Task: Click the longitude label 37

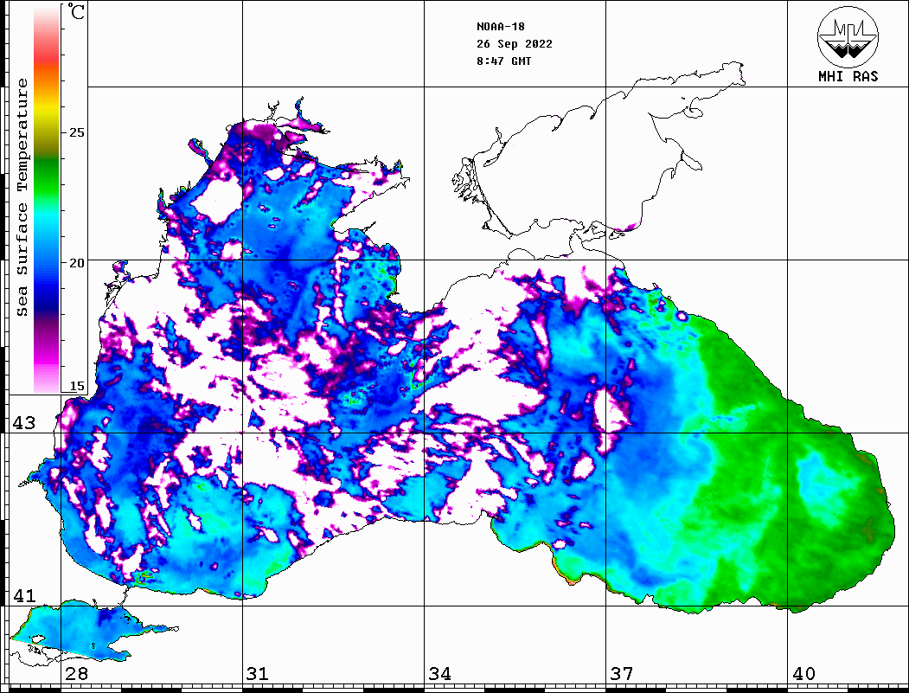Action: (x=622, y=674)
